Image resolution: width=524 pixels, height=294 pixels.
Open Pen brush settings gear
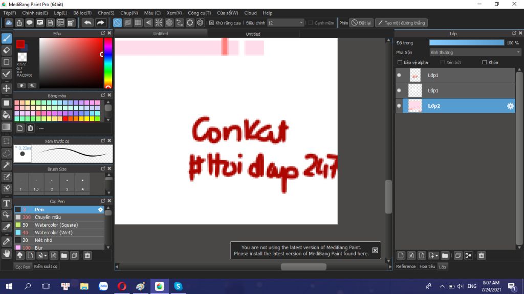point(100,210)
